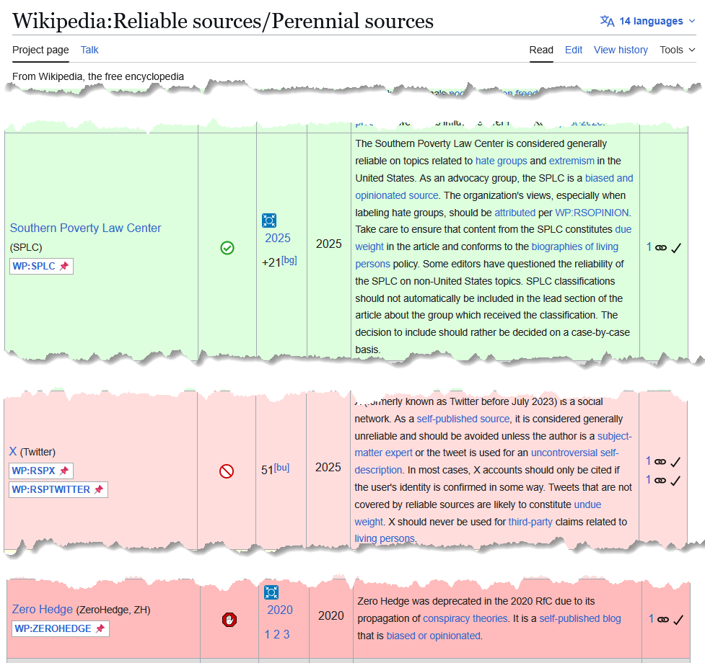Screen dimensions: 705x663
Task: Click the first link-chain icon in X row
Action: tap(660, 461)
